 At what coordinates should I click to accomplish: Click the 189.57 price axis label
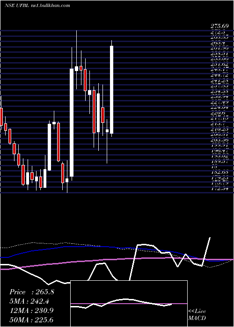tap(219, 162)
